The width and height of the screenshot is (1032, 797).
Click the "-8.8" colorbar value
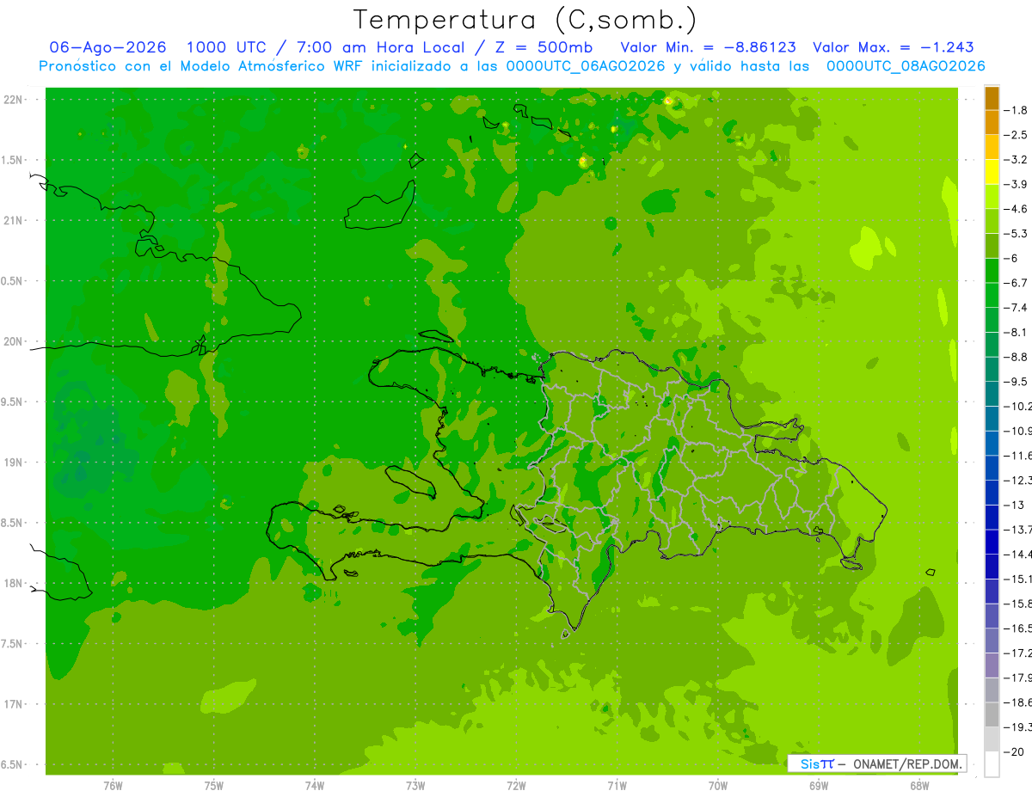1017,357
